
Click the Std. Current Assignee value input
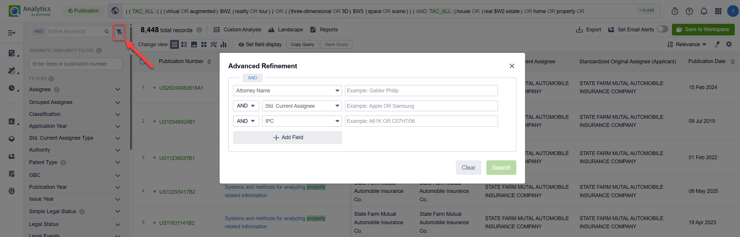[421, 106]
